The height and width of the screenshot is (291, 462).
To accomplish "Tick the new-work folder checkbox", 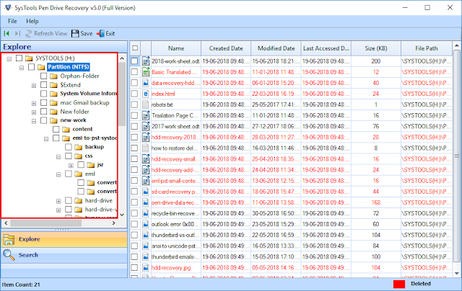I will click(43, 120).
